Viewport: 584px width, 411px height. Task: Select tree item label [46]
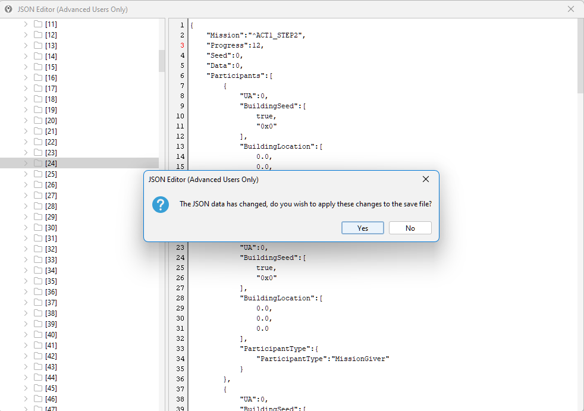tap(51, 399)
